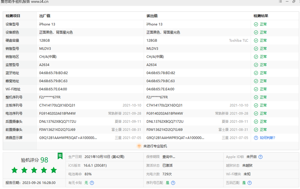Screen dimensions: 300x189
Task: Click the first green rating star
Action: (15, 170)
